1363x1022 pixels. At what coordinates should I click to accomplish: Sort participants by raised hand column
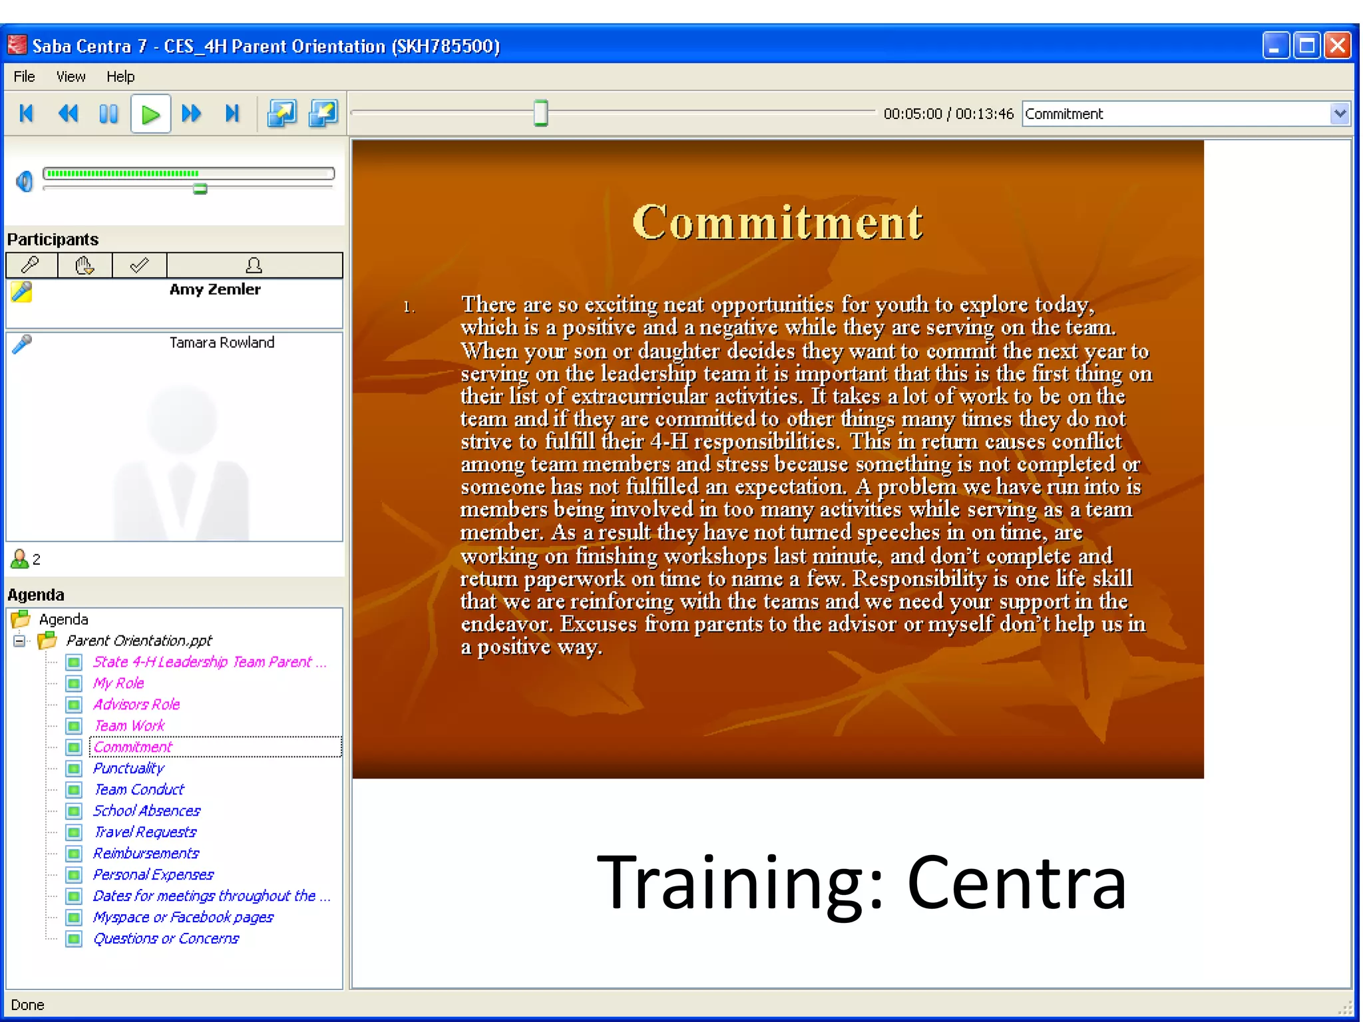pos(85,265)
